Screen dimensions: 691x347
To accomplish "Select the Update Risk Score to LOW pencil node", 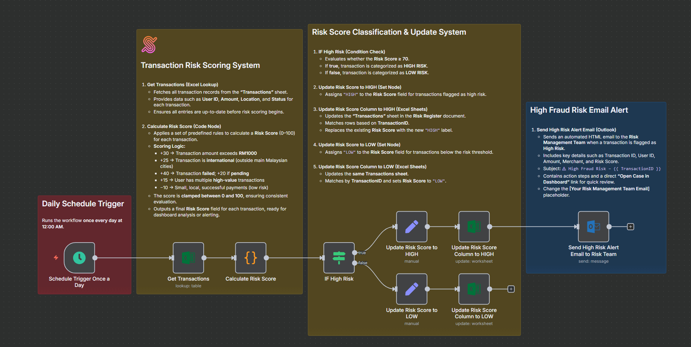I will pos(411,289).
